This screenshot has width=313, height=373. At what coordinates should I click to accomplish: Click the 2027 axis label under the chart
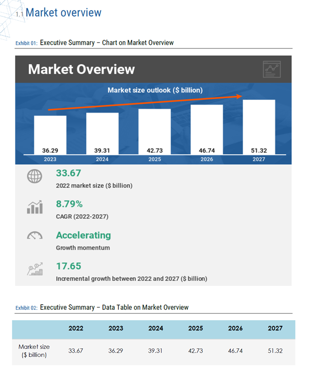click(x=259, y=159)
